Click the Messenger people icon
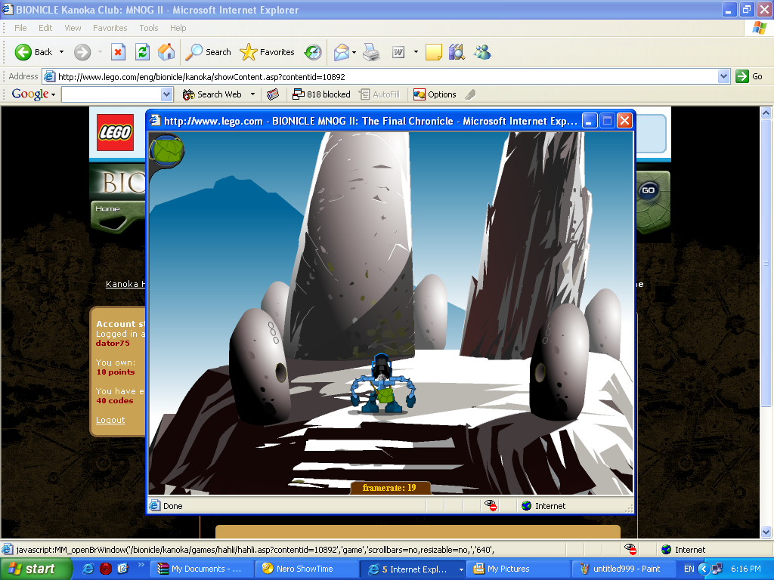The width and height of the screenshot is (774, 580). (x=482, y=52)
